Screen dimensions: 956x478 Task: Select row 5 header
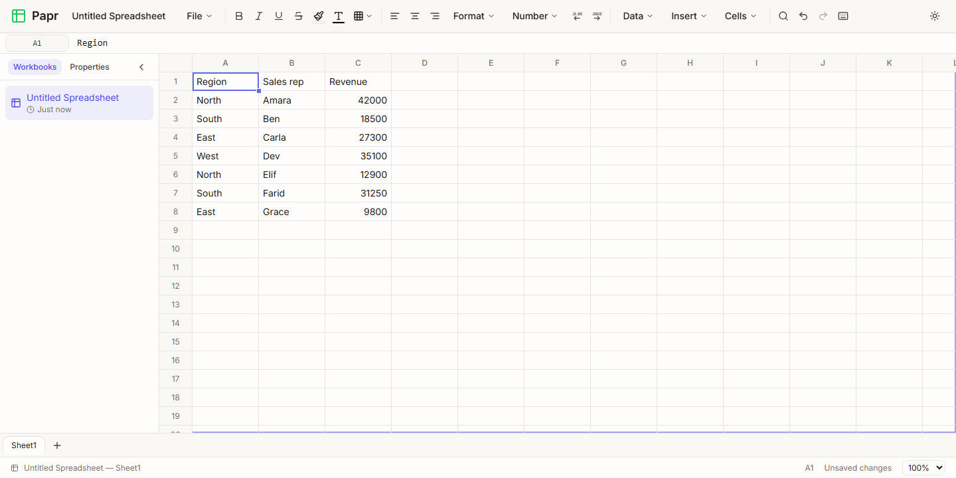tap(176, 156)
